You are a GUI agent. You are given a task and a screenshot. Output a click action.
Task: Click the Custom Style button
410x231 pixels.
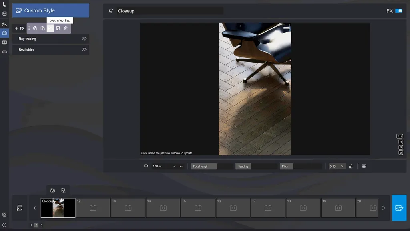[x=50, y=10]
